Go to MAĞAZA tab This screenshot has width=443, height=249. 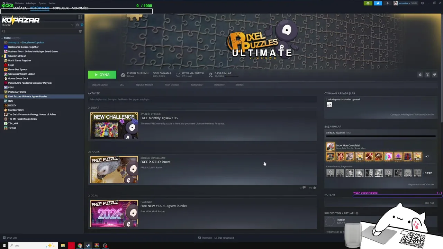(x=20, y=8)
